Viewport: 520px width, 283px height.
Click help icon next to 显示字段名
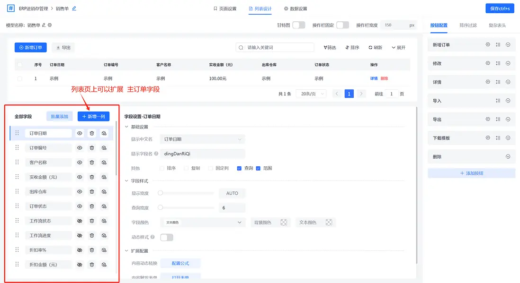pos(156,154)
